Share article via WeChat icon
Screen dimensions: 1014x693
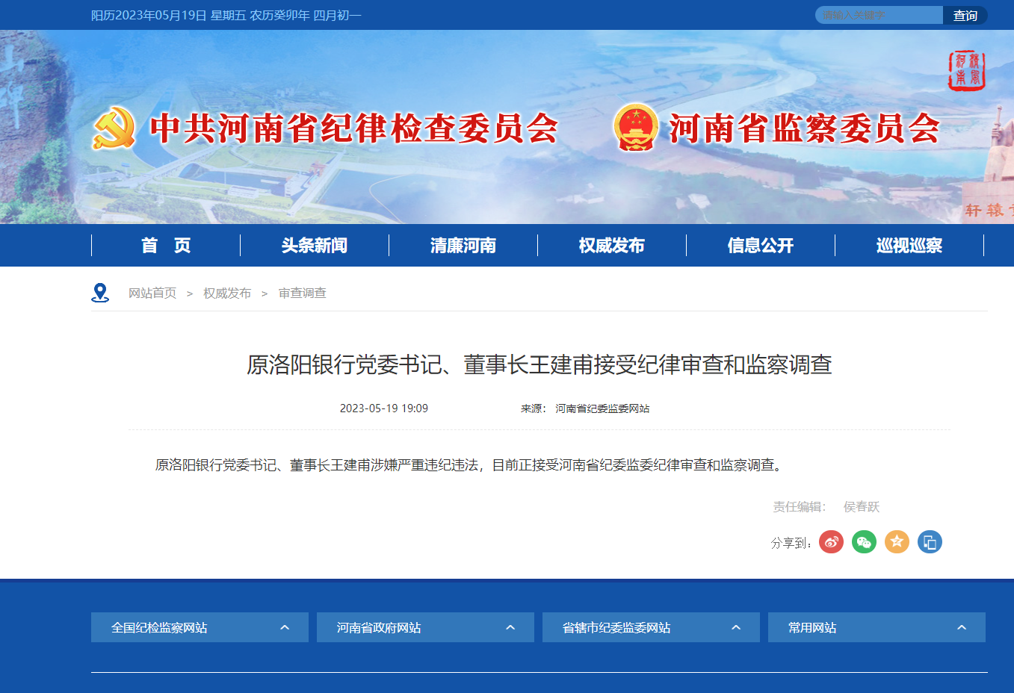[864, 542]
